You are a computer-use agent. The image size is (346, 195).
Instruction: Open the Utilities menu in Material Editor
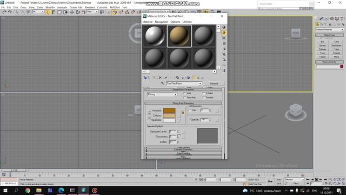pyautogui.click(x=187, y=22)
